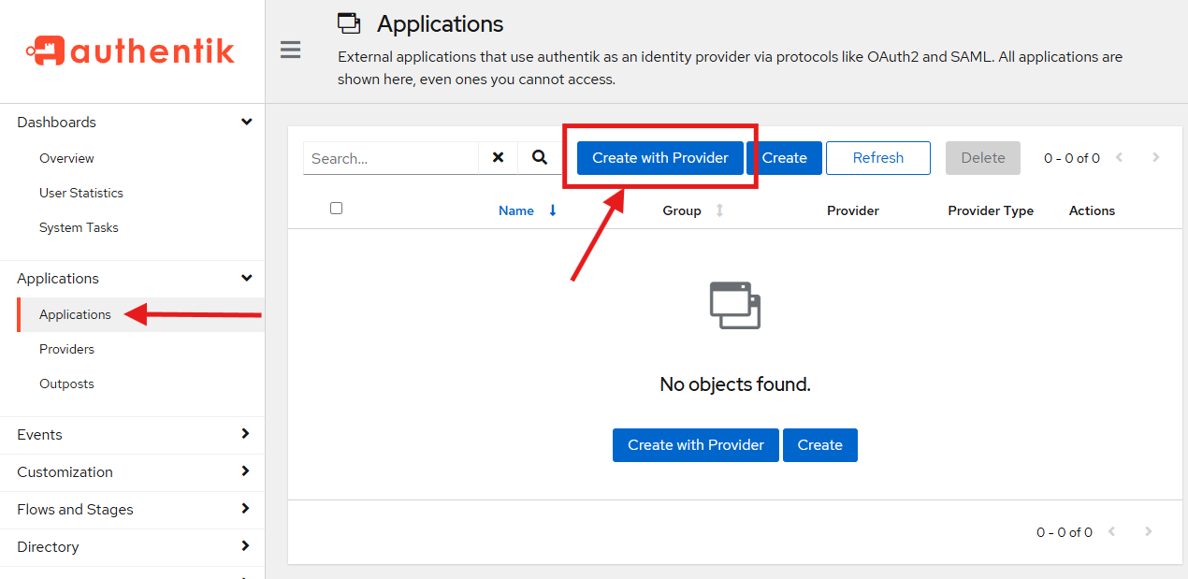Sort by the Name column arrow

(552, 210)
